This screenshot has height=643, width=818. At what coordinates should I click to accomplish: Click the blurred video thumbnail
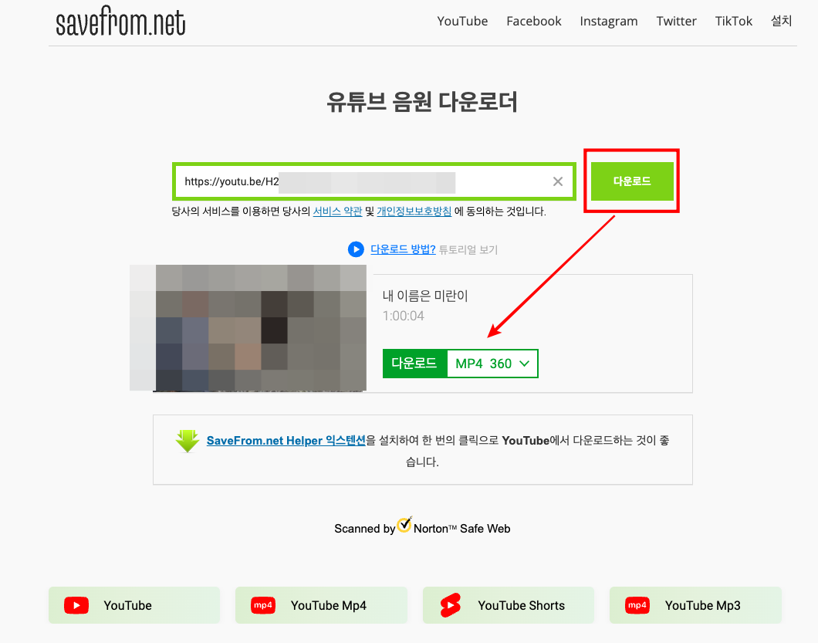click(x=248, y=328)
